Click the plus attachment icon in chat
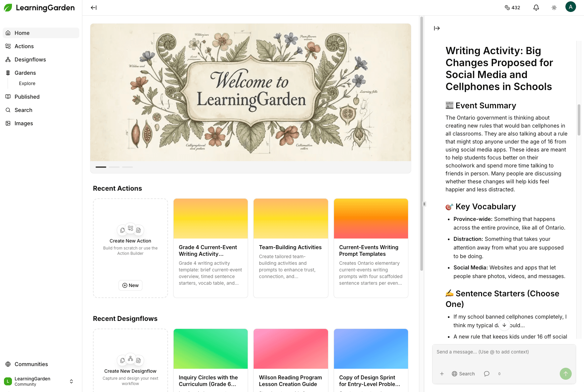This screenshot has height=392, width=584. click(x=442, y=374)
